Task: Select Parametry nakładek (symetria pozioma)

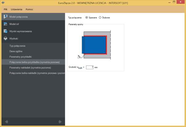Action: (x=33, y=68)
